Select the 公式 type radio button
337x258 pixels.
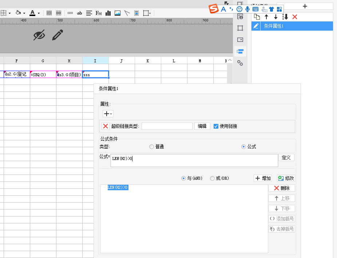coord(243,147)
